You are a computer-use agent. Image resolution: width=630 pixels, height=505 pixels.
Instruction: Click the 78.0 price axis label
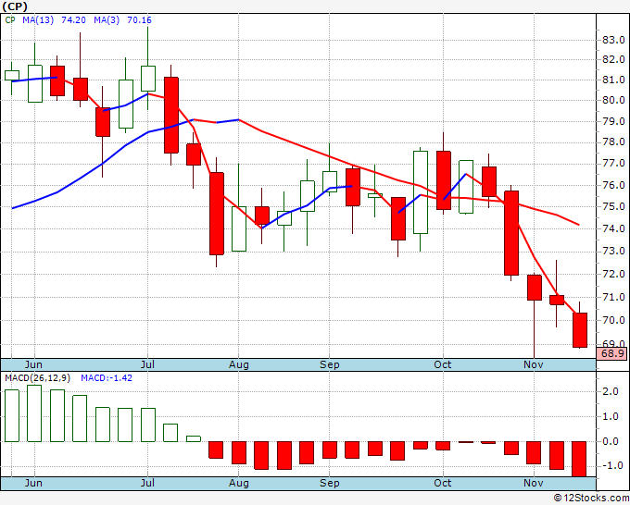click(613, 142)
